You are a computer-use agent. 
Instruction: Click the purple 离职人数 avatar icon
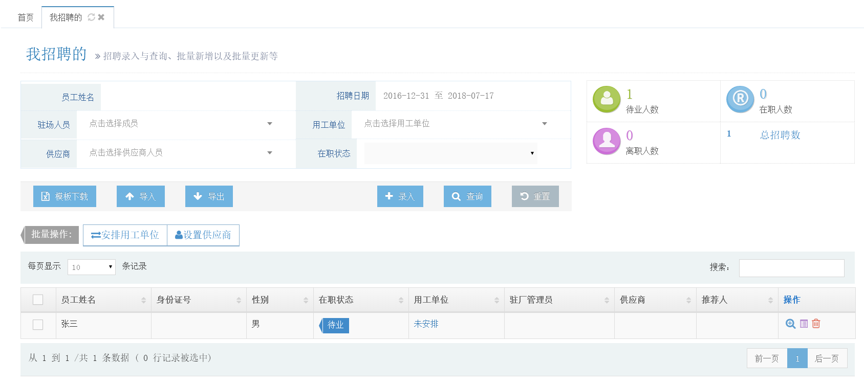[x=607, y=141]
